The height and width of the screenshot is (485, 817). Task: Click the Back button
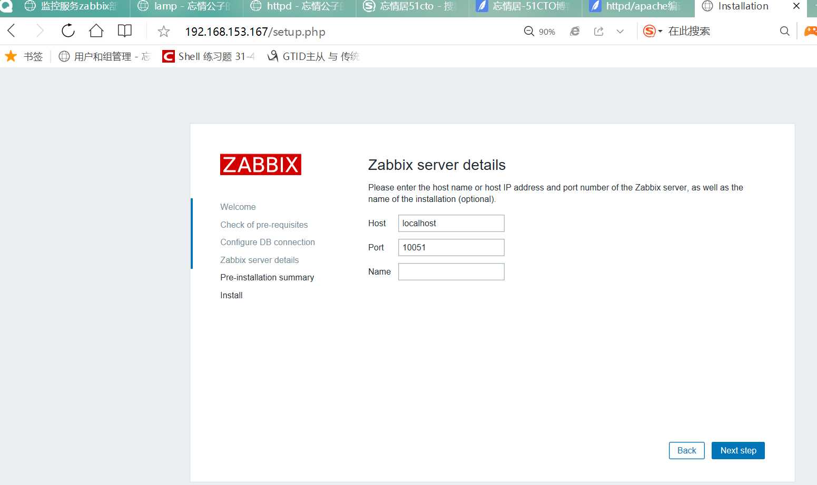point(686,450)
